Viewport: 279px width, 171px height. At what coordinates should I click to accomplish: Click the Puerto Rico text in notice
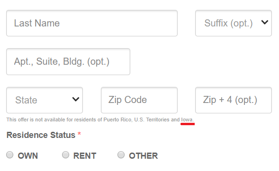point(117,120)
